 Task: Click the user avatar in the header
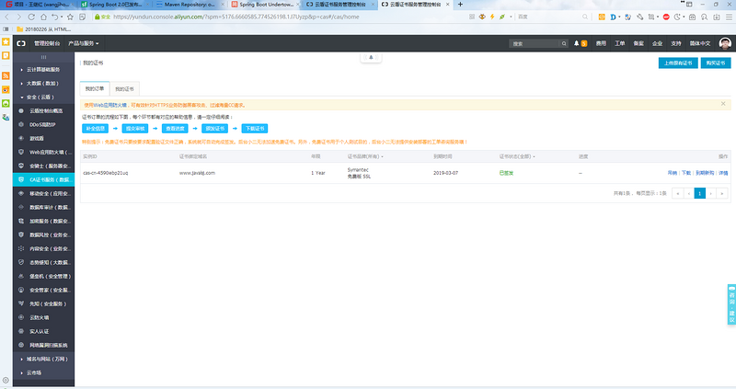725,43
